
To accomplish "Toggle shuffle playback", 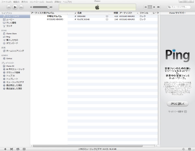I will click(11, 149).
